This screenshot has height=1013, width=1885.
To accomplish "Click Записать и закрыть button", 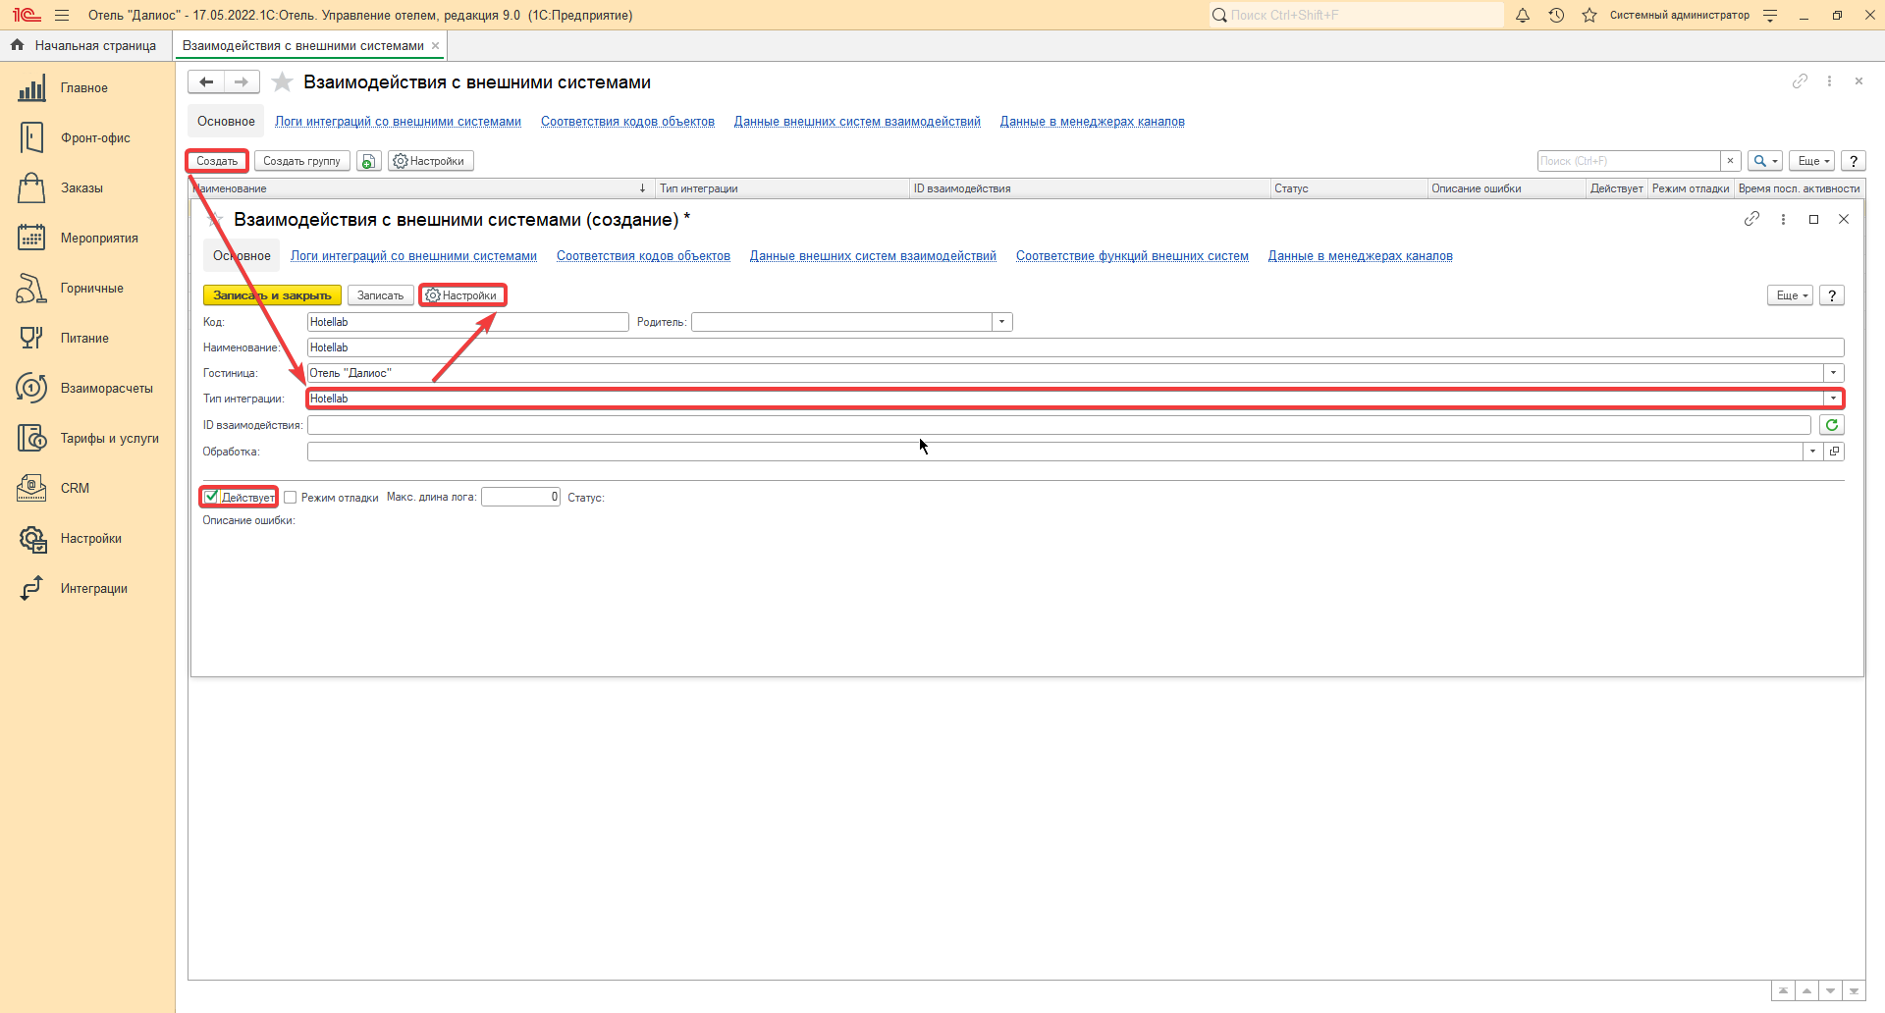I will coord(272,295).
